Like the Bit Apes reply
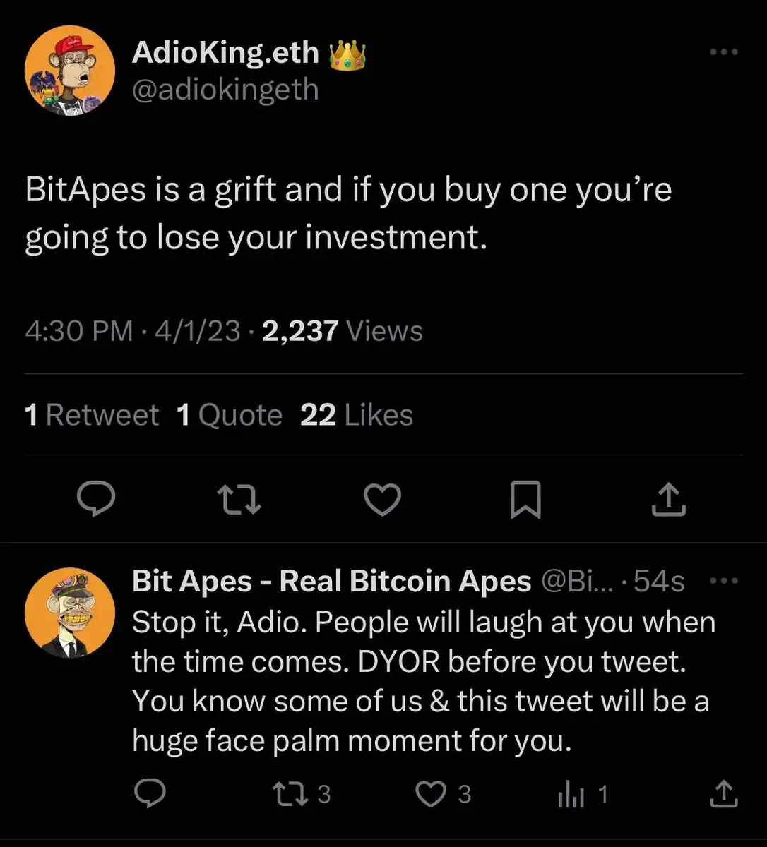Viewport: 767px width, 847px height. (429, 794)
